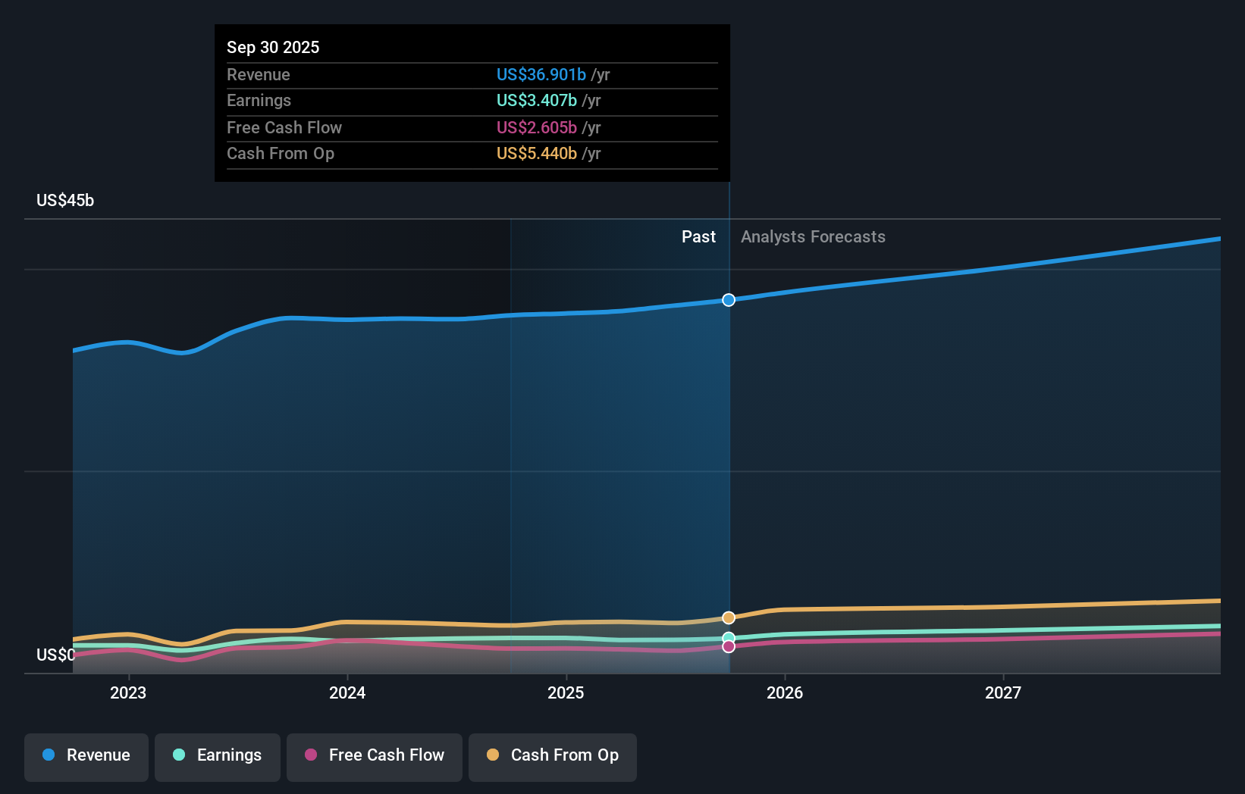Image resolution: width=1245 pixels, height=794 pixels.
Task: Select the orange Cash From Op data marker
Action: 728,616
